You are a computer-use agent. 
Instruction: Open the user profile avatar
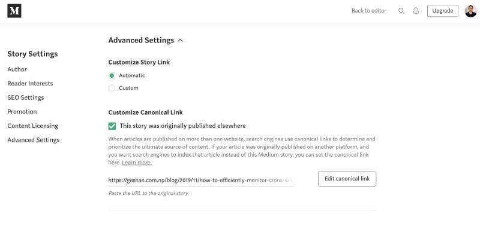click(470, 11)
